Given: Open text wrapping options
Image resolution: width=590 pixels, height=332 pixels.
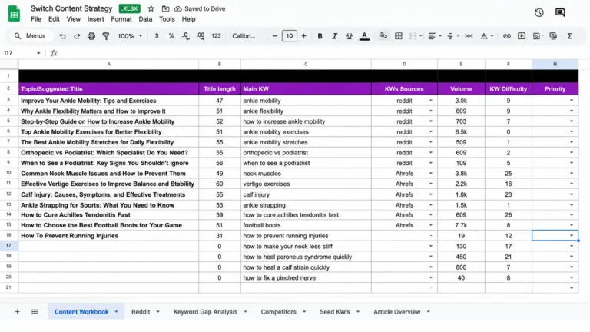Looking at the screenshot, I should pos(469,36).
